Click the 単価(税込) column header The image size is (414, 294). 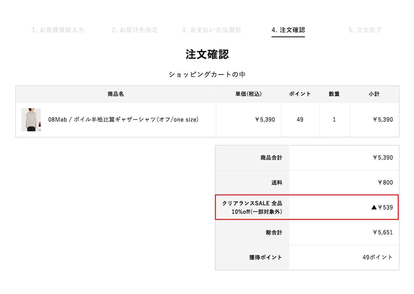point(248,94)
